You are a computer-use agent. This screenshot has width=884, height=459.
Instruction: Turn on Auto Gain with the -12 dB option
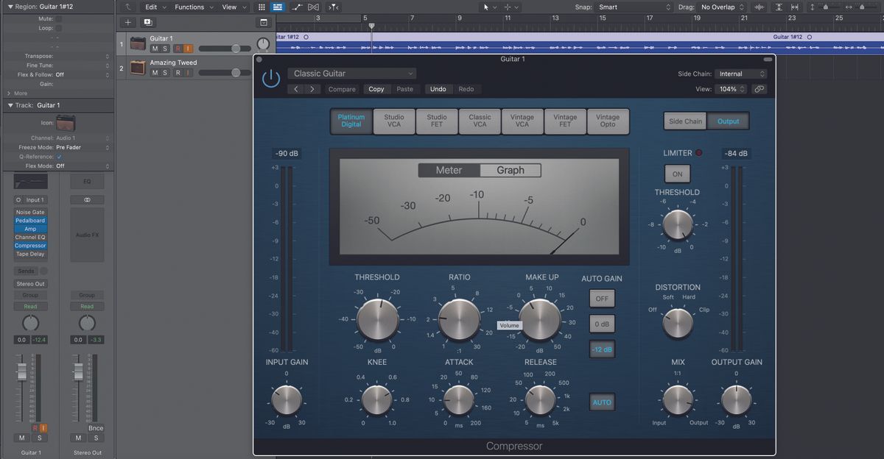tap(602, 349)
